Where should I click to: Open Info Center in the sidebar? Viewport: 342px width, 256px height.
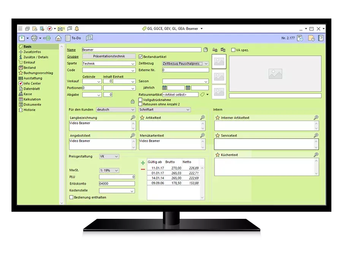[x=32, y=83]
